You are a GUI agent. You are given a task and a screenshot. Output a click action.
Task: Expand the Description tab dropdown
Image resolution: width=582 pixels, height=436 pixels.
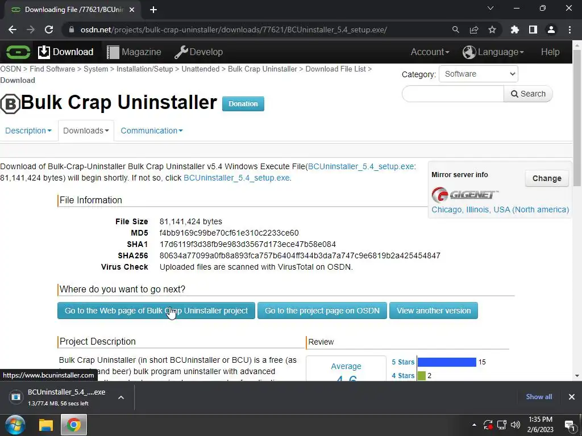[28, 131]
